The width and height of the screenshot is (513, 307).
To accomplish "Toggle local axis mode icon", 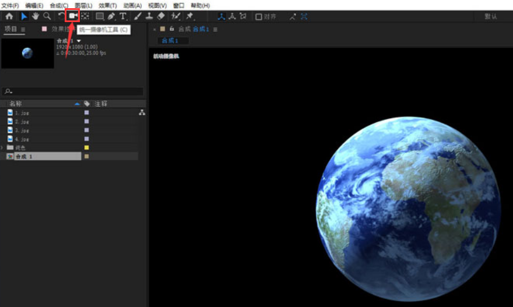I will click(x=222, y=16).
